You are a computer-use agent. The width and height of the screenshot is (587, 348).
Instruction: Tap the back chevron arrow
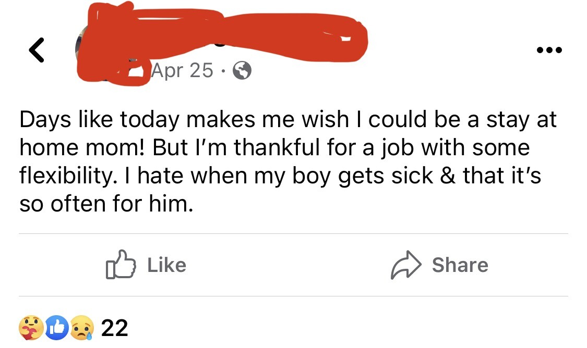(36, 52)
